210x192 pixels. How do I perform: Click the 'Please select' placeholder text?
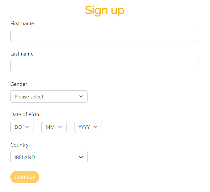click(x=29, y=96)
